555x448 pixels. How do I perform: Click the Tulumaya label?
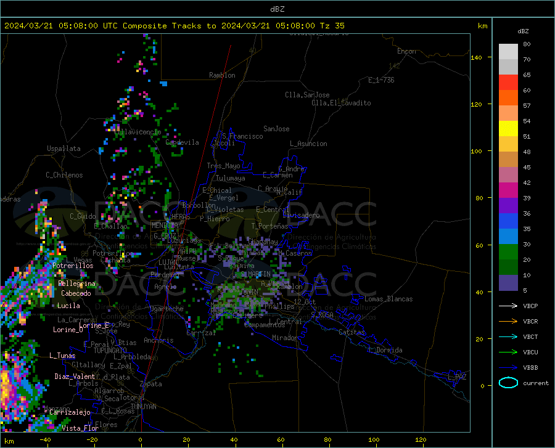[x=231, y=178]
